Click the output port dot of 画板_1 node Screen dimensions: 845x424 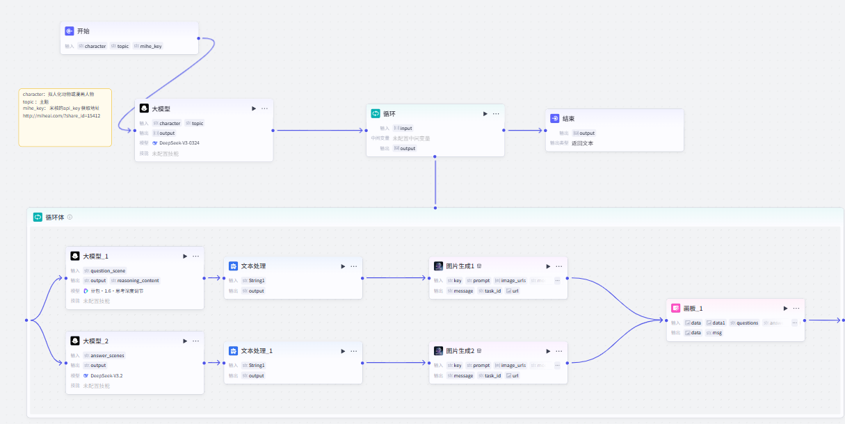pos(805,320)
